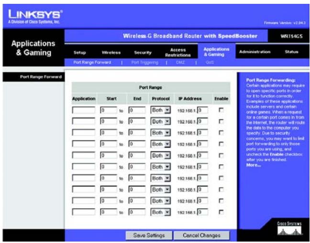Open the Protocol dropdown in the sixth row
Image resolution: width=310 pixels, height=243 pixels.
pyautogui.click(x=161, y=167)
